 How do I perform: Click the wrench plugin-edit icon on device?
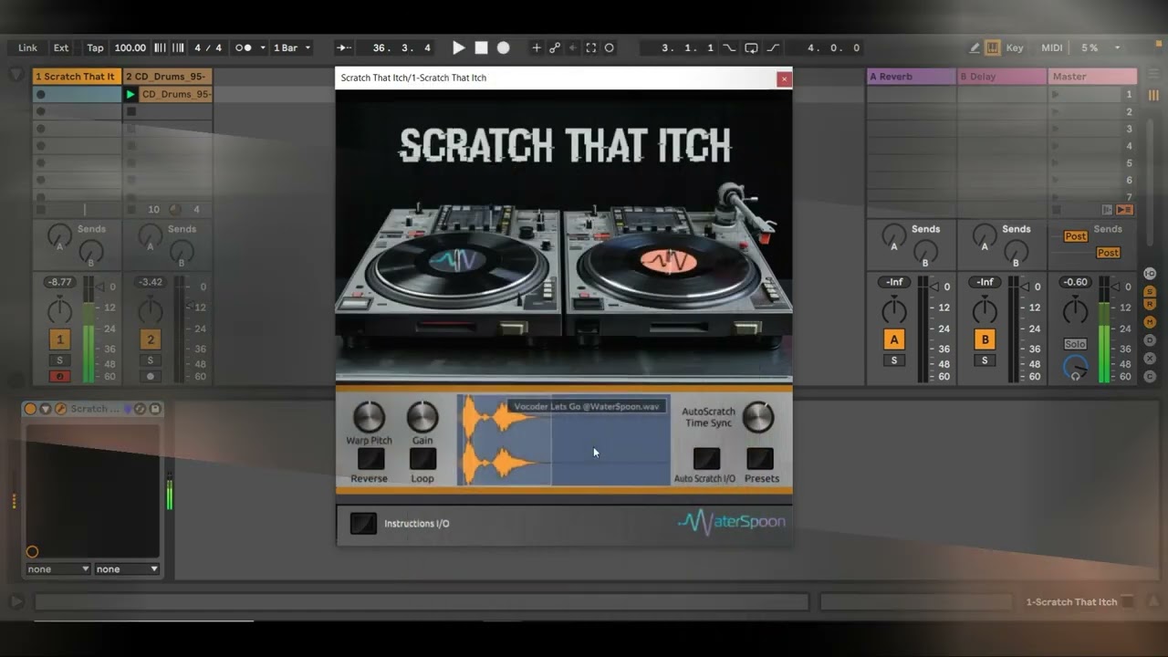click(x=61, y=409)
